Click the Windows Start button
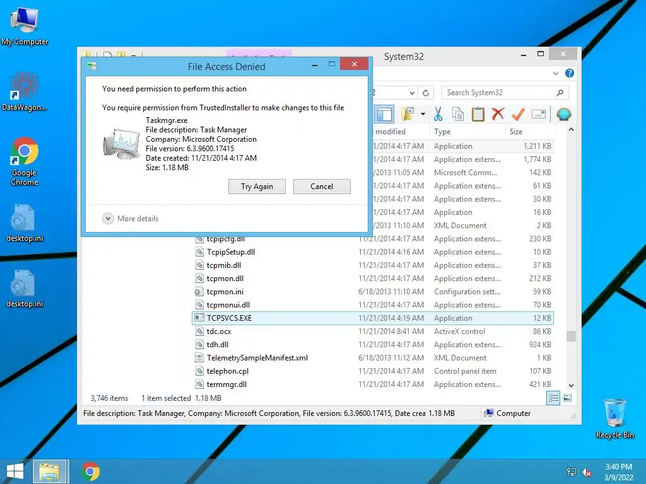 15,471
